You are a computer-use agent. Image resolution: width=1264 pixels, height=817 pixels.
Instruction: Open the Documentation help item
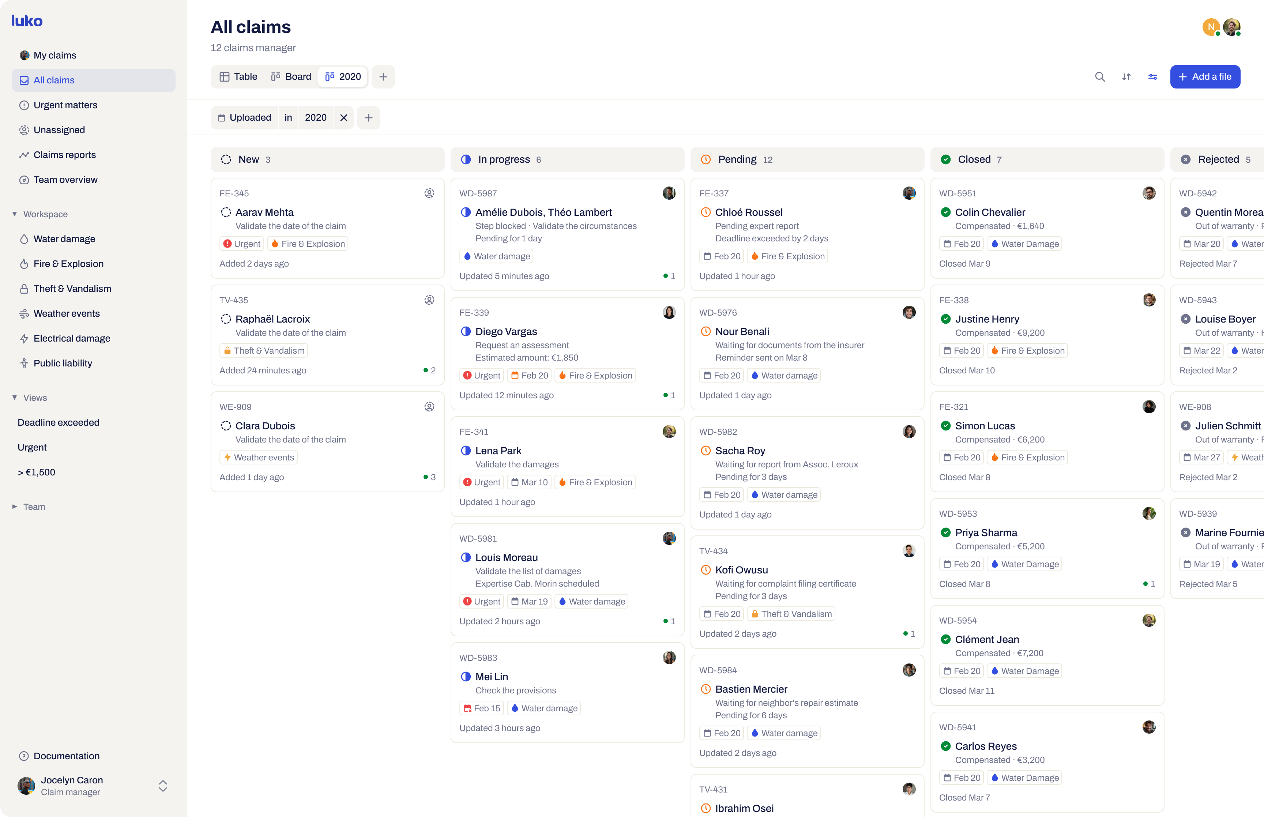pos(66,756)
